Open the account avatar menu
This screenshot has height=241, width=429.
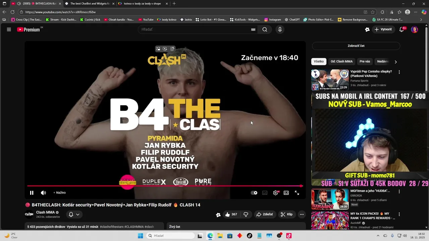(415, 29)
